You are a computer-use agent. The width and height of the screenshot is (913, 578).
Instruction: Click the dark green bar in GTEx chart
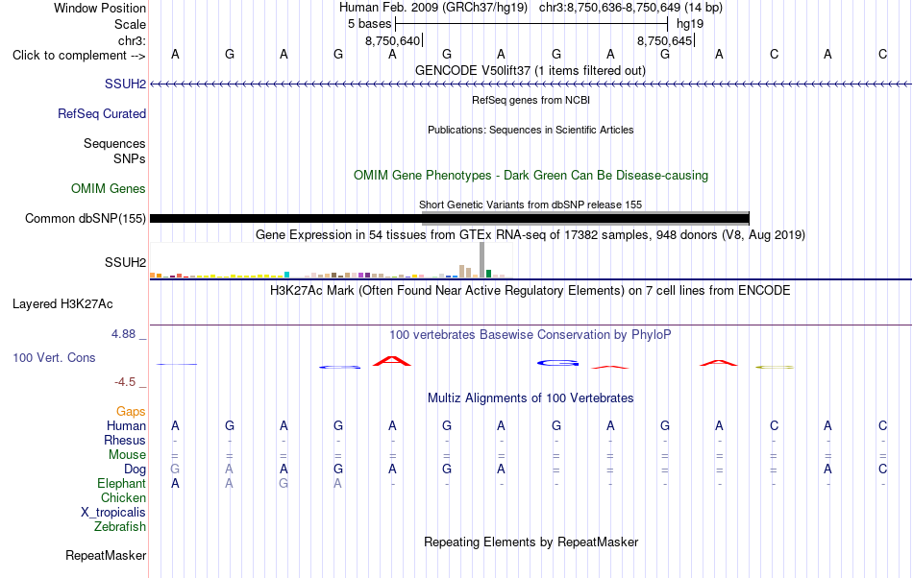(x=488, y=274)
